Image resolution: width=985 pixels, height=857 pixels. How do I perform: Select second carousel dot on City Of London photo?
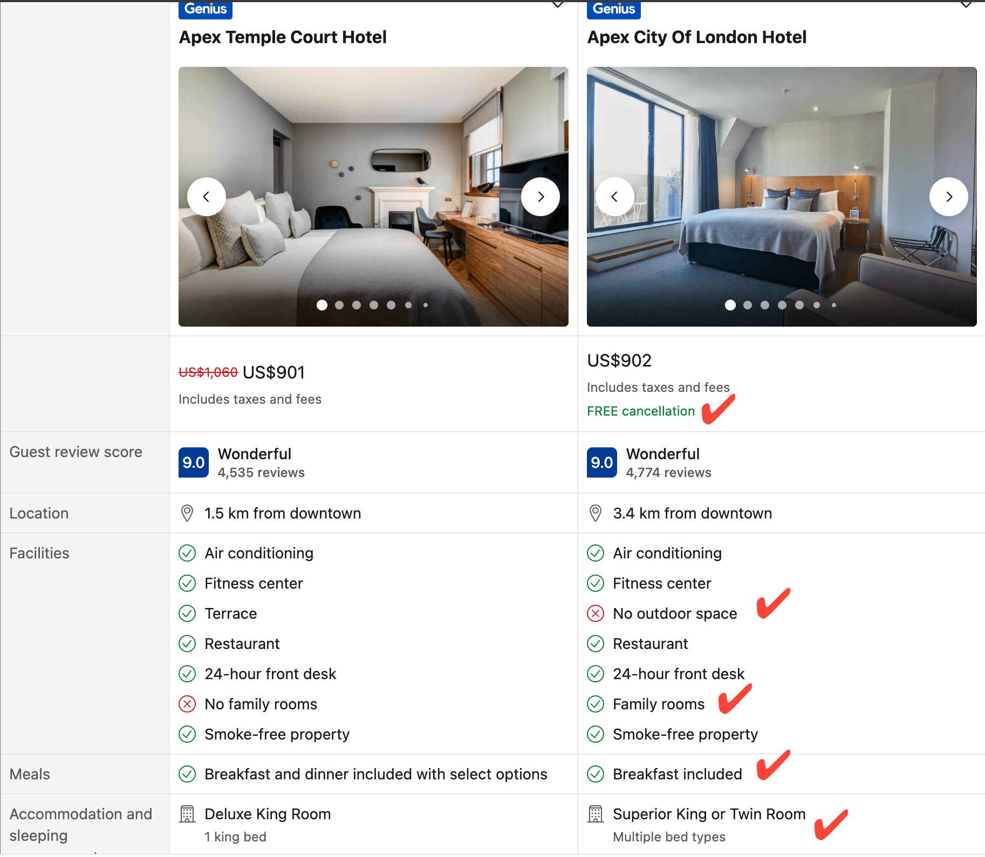coord(748,305)
